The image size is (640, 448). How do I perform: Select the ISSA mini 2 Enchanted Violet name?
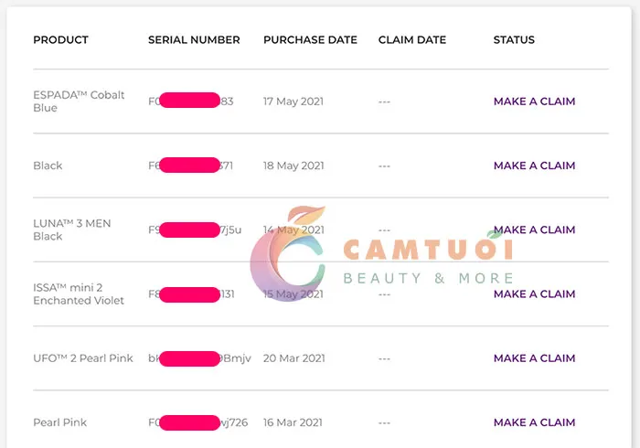79,294
